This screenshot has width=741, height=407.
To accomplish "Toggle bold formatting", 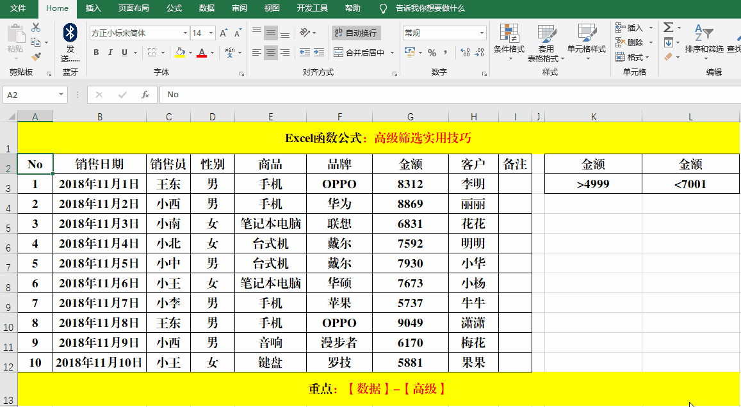I will point(96,52).
